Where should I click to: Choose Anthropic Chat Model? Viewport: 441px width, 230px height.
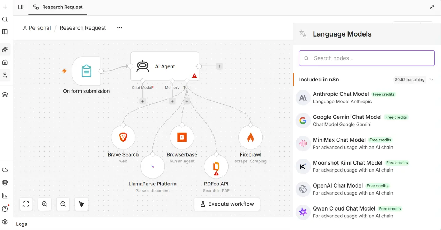tap(367, 98)
